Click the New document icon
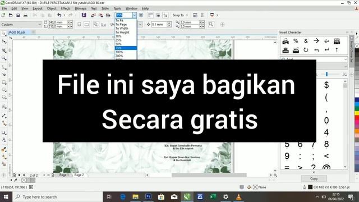This screenshot has height=202, width=359. pos(3,15)
